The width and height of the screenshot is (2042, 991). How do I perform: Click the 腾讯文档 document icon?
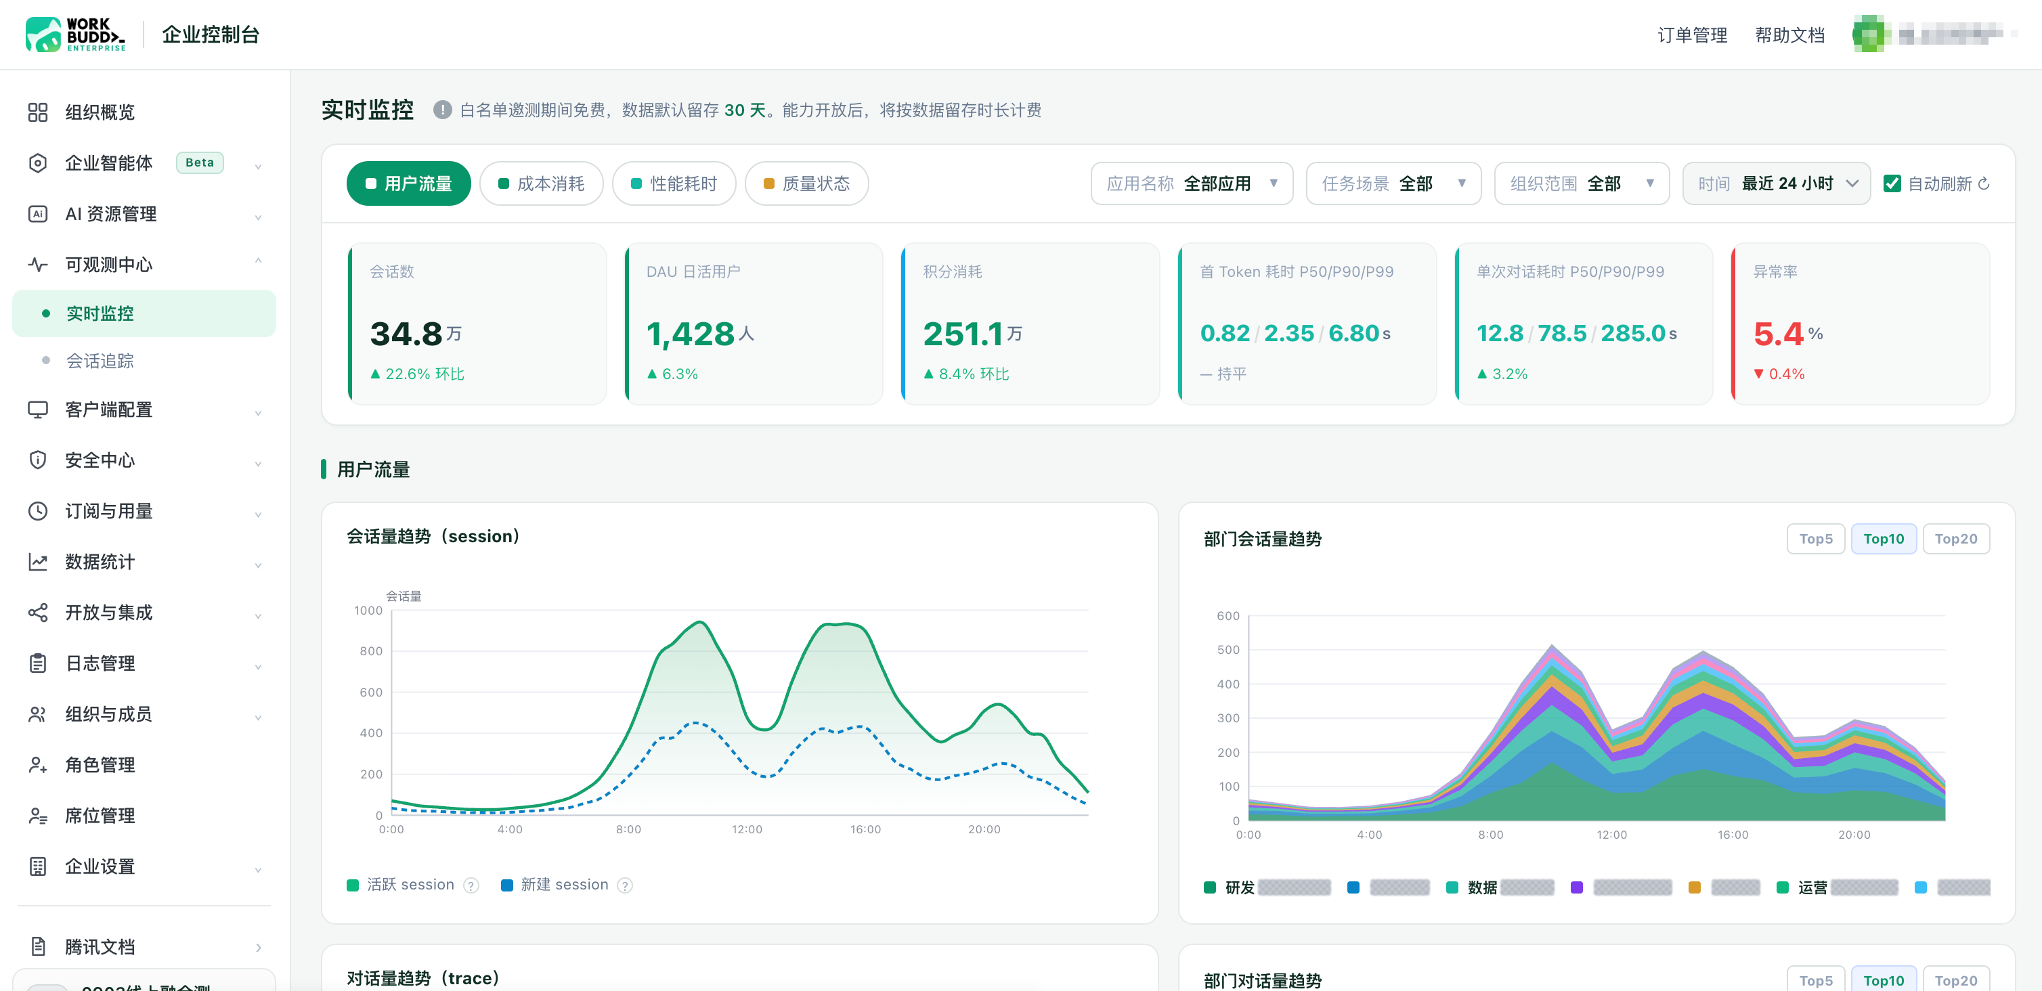click(37, 946)
